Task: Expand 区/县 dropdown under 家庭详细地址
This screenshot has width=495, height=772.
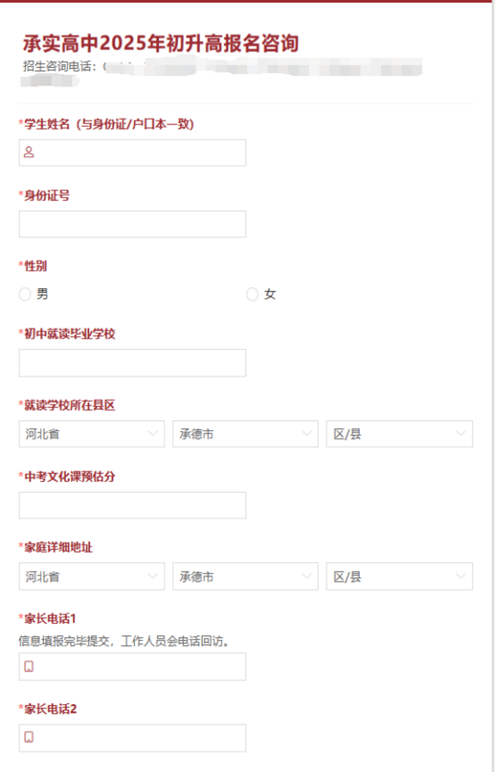Action: [x=399, y=576]
